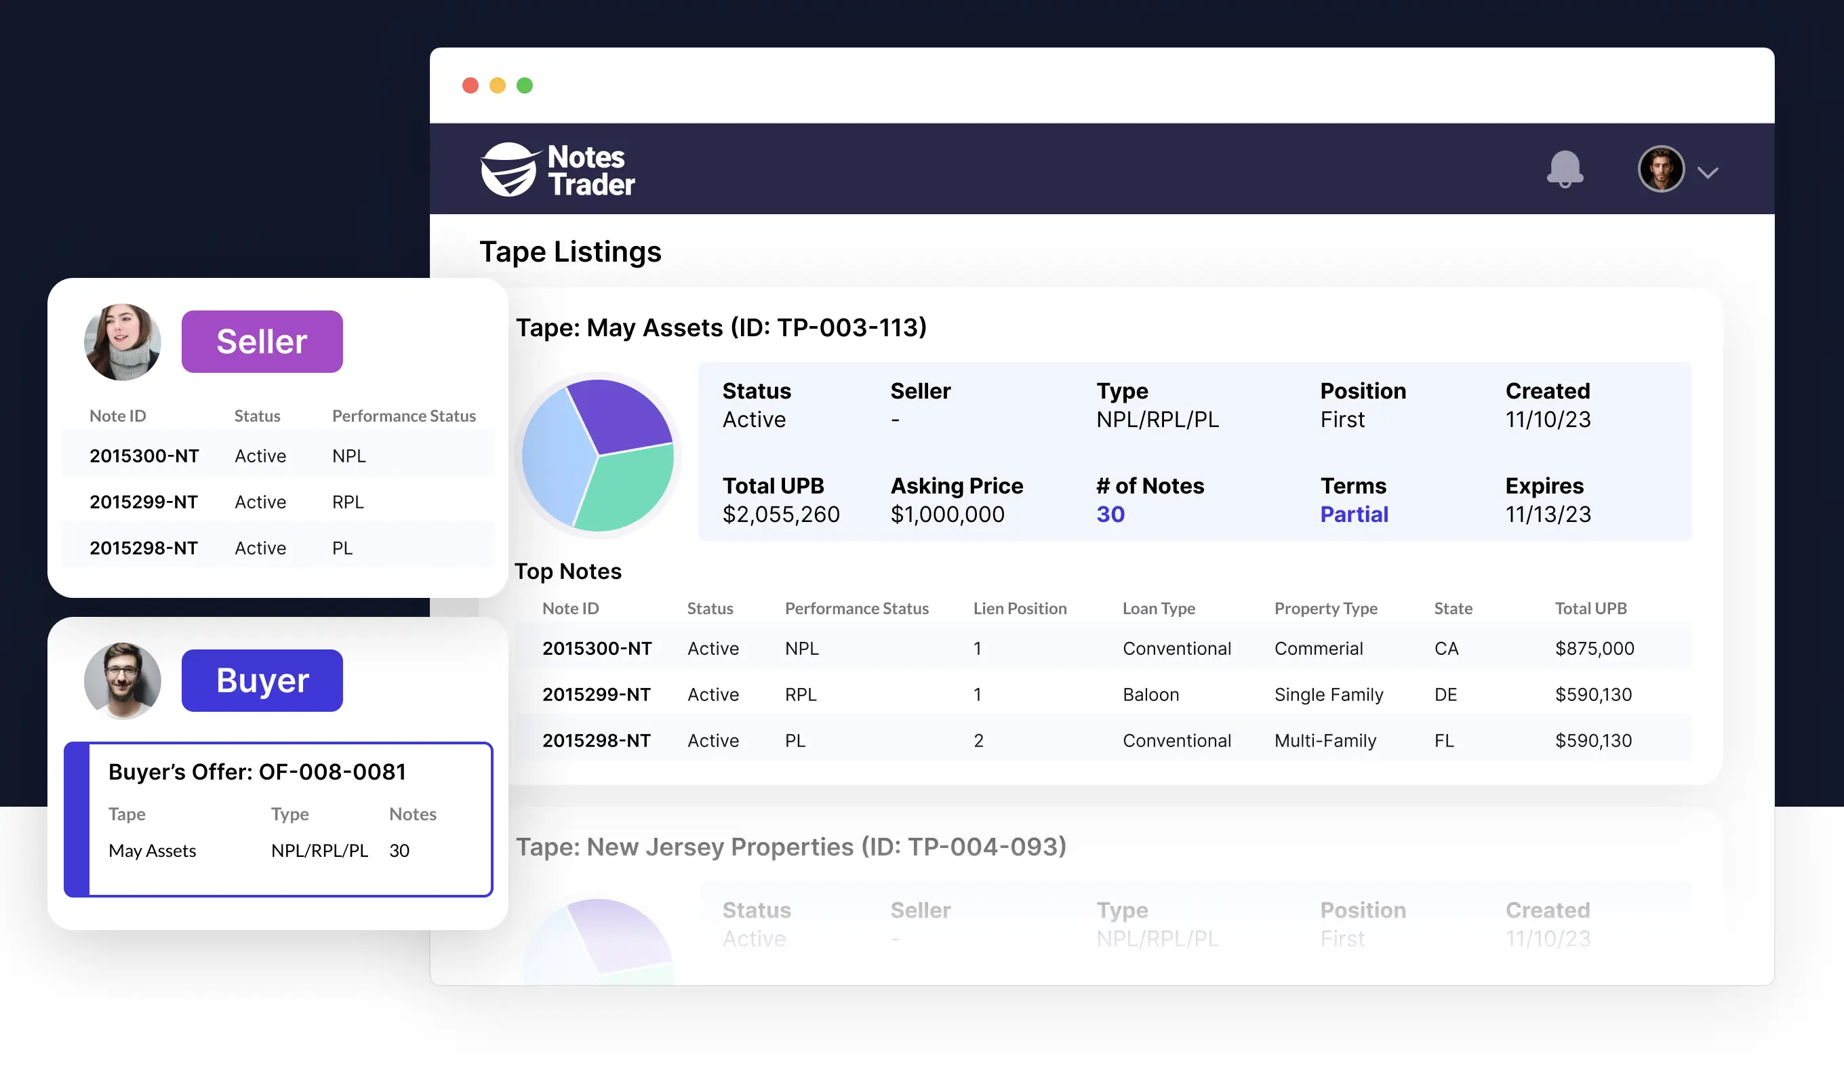Sort Top Notes by 'Lien Position' header
Screen dimensions: 1844x1086
click(1020, 608)
